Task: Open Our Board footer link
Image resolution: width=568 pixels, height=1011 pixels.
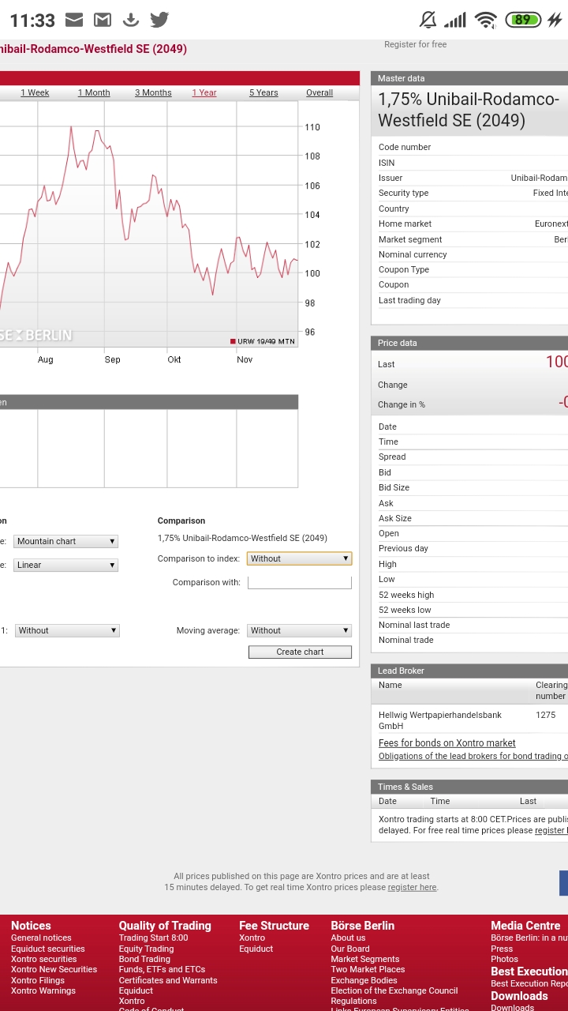Action: [x=350, y=949]
